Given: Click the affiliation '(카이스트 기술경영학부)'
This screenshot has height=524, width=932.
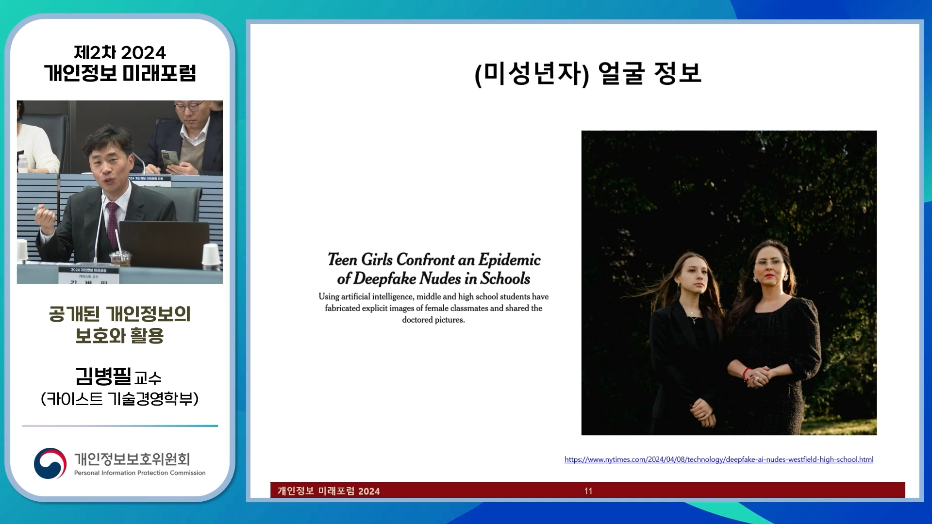Looking at the screenshot, I should [120, 399].
